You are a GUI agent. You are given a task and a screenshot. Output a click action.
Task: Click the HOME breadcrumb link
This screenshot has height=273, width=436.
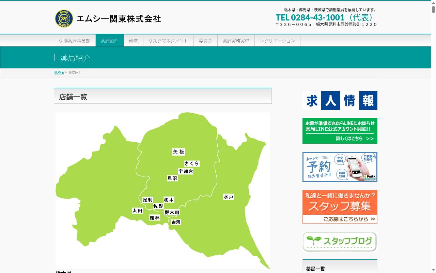59,72
